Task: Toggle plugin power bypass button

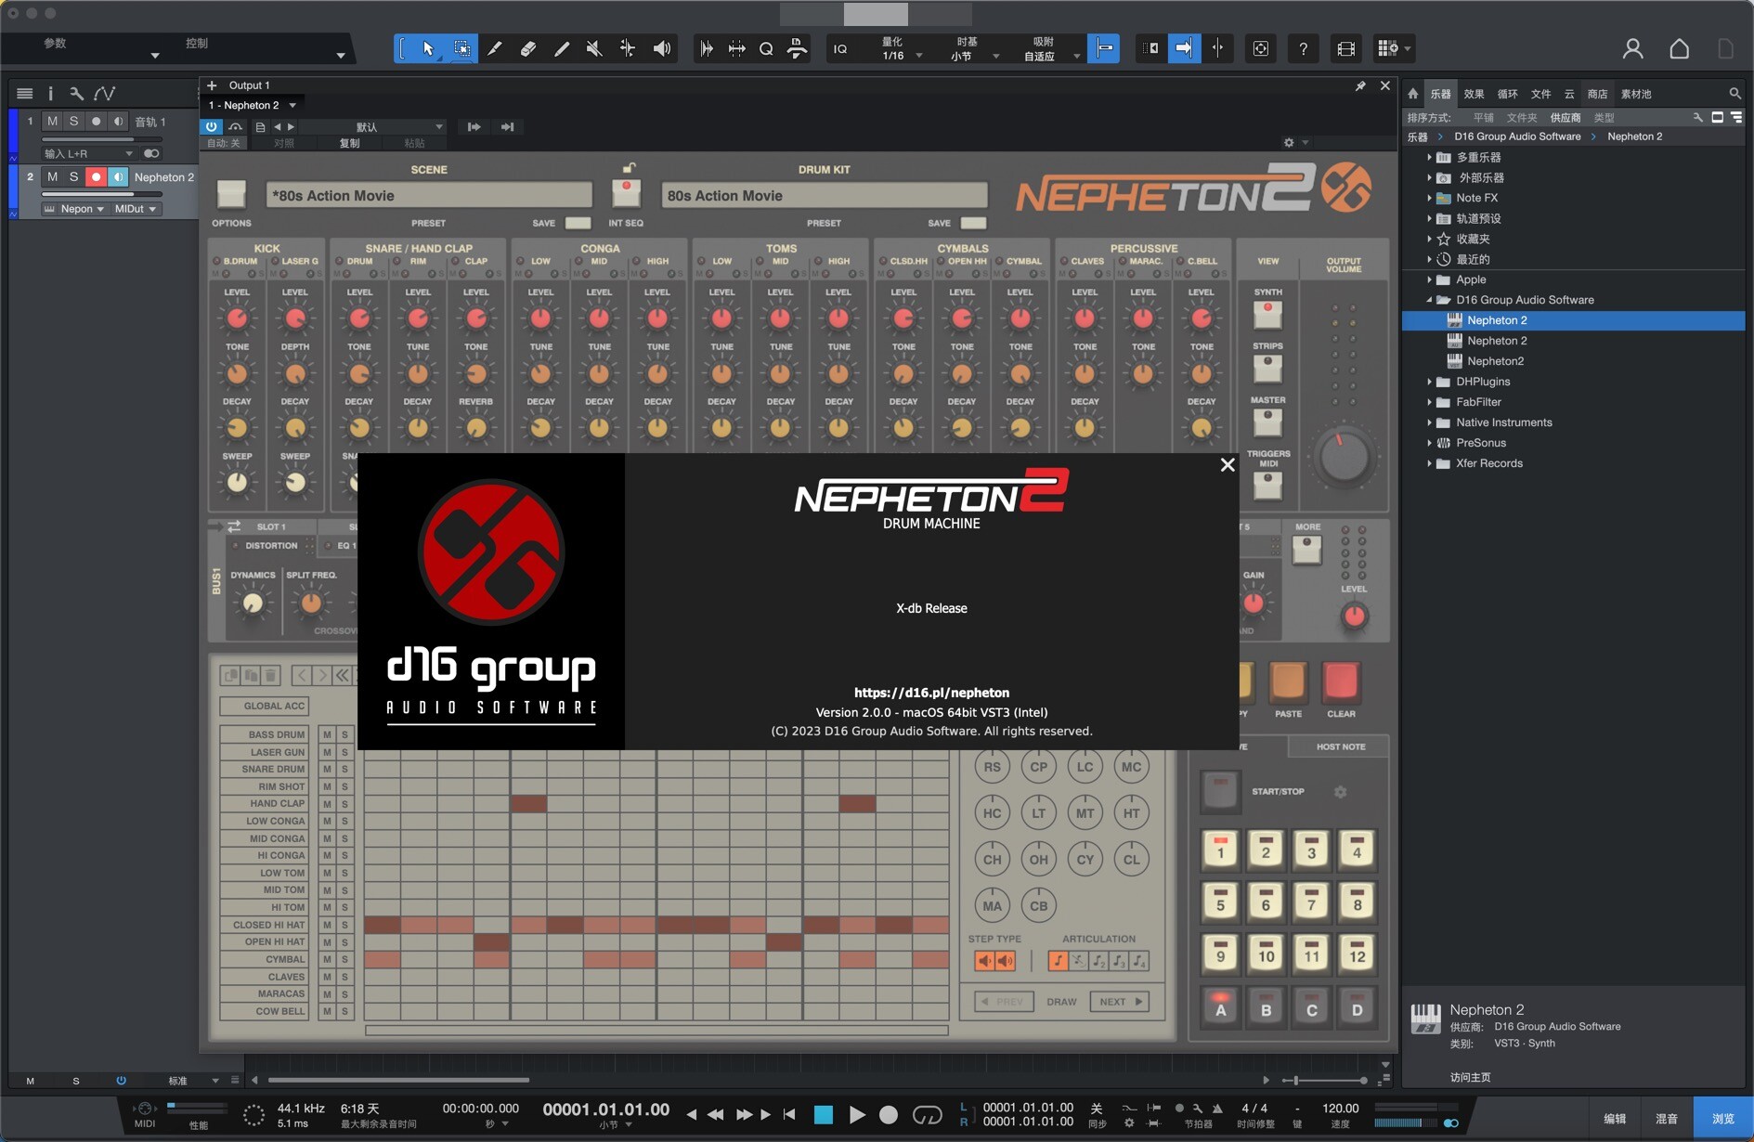Action: click(x=212, y=126)
